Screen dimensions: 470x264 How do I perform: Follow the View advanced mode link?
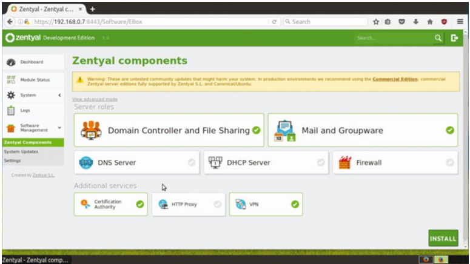(95, 99)
